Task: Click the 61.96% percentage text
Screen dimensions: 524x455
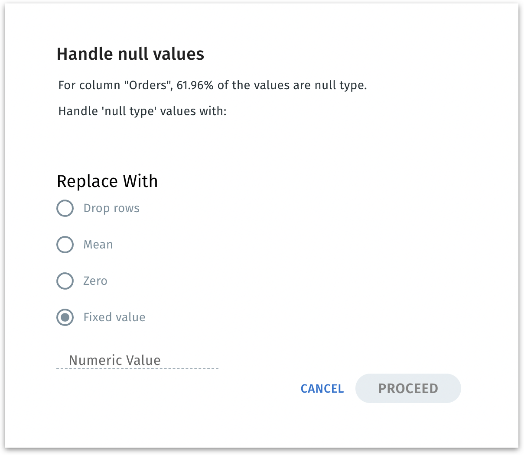Action: click(195, 85)
